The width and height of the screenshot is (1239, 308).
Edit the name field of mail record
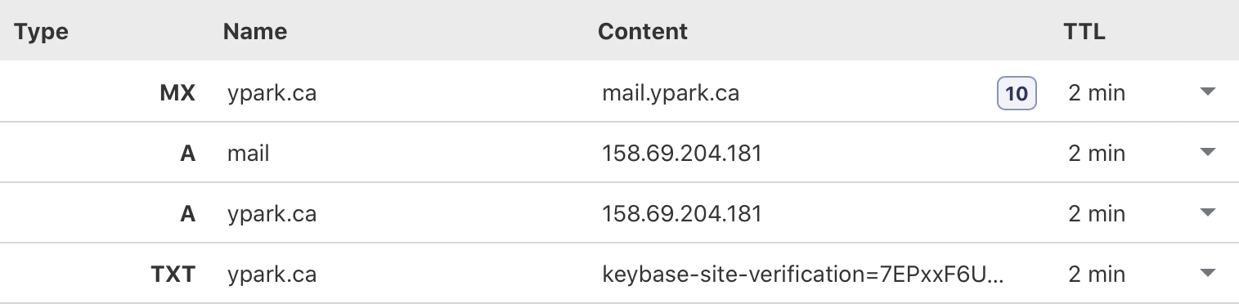click(248, 154)
